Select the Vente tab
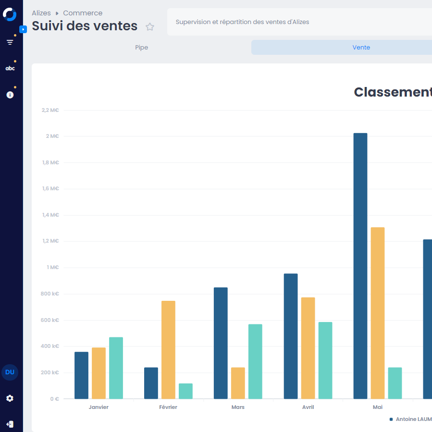This screenshot has width=432, height=432. [361, 48]
